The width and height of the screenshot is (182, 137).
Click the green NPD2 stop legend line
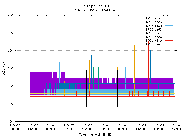pos(169,22)
